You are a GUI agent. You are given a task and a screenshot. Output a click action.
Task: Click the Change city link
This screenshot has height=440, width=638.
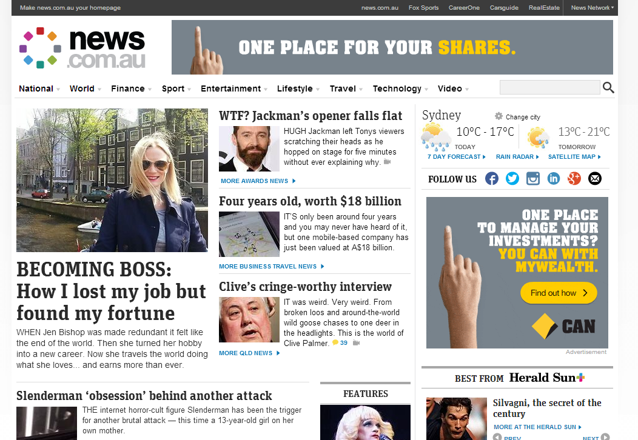coord(523,117)
